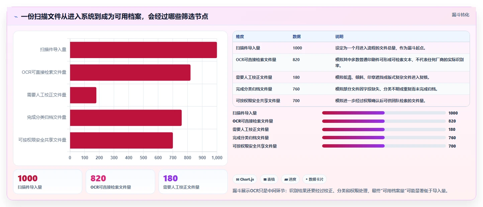The height and width of the screenshot is (207, 483).
Task: Click the 完成分类归档文件量 progress bar
Action: point(384,138)
